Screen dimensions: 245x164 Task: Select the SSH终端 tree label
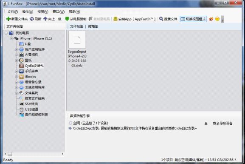click(x=31, y=104)
